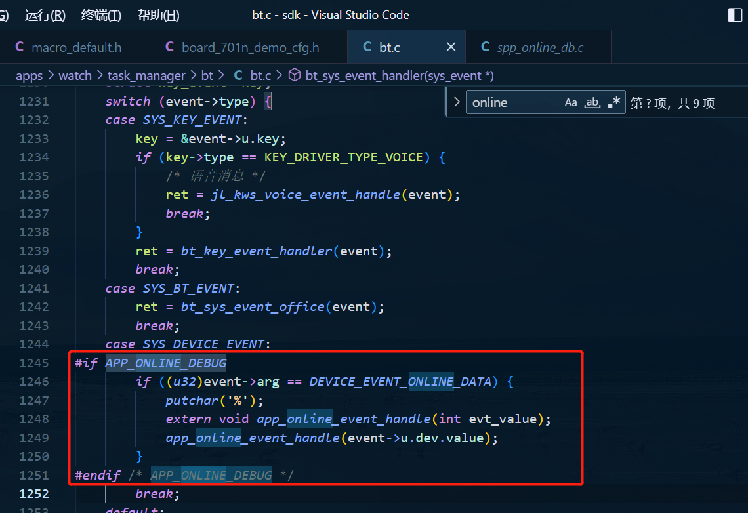
Task: Click the bt_sys_event_office function call
Action: pyautogui.click(x=253, y=306)
